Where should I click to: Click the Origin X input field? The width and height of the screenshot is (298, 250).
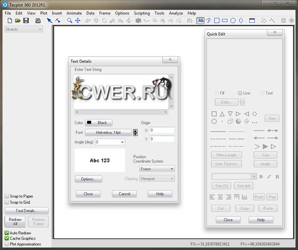[x=161, y=130]
